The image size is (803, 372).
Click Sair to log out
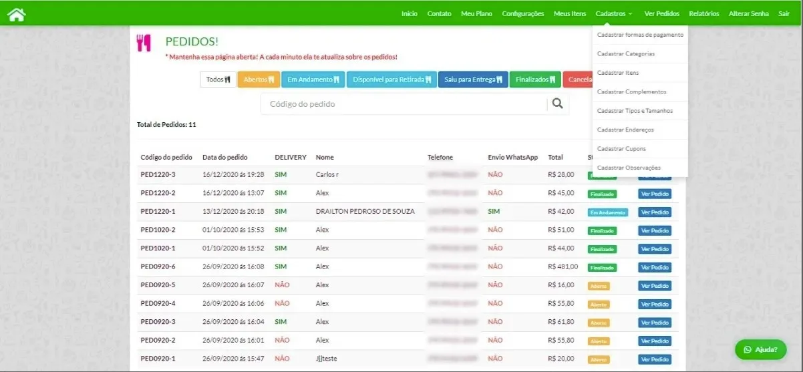tap(784, 13)
